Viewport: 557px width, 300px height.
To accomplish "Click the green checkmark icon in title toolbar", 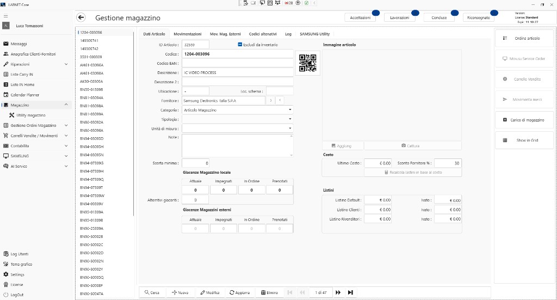I will click(306, 3).
